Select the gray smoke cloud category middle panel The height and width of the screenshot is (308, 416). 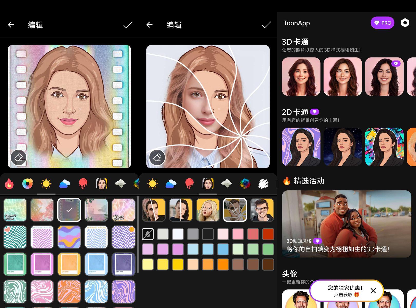point(226,184)
